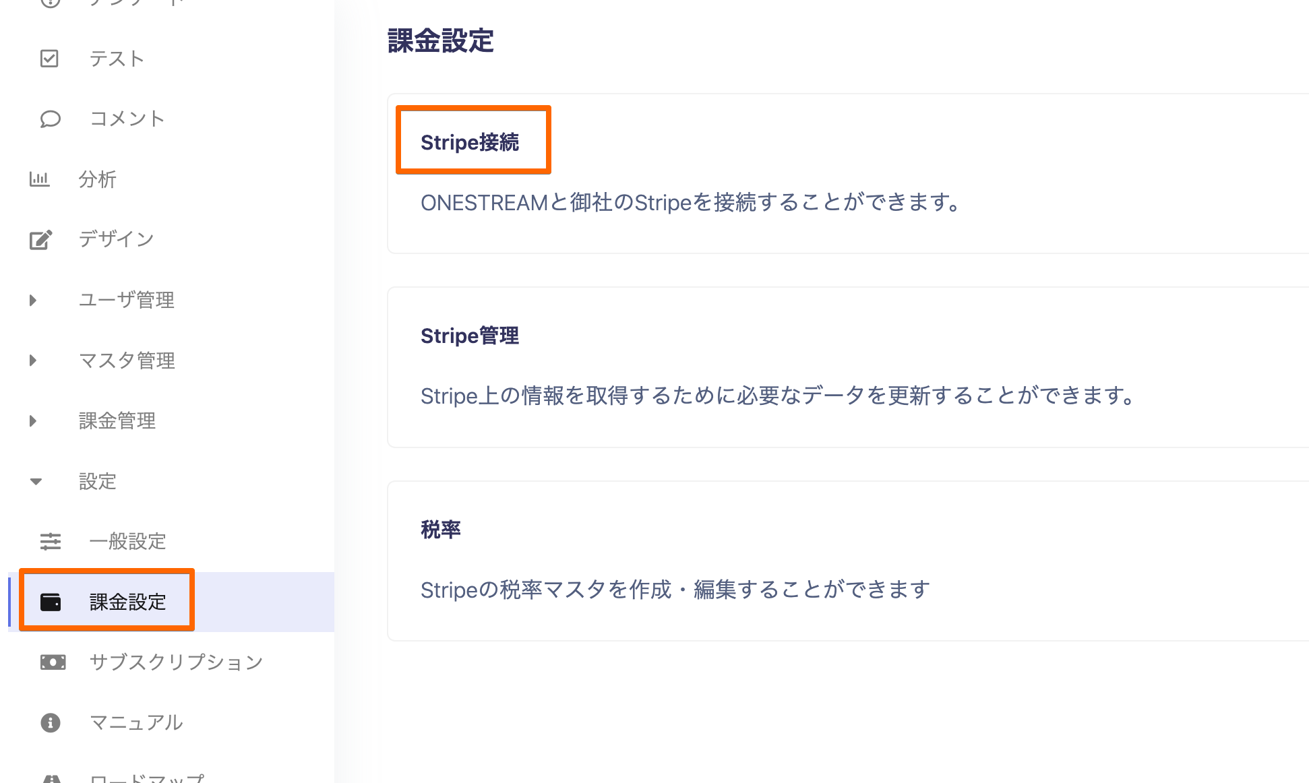Click the Stripe税率マスタ description card
This screenshot has height=783, width=1309.
848,561
